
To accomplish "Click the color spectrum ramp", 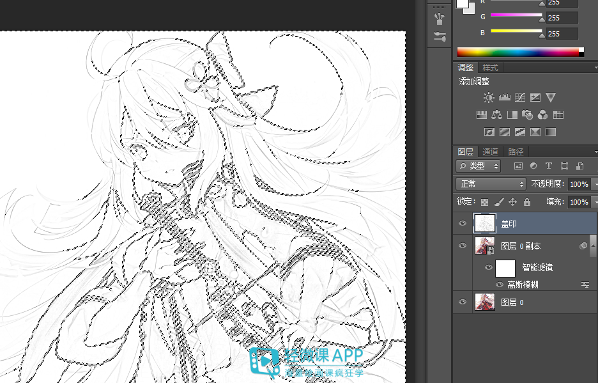I will [x=520, y=52].
